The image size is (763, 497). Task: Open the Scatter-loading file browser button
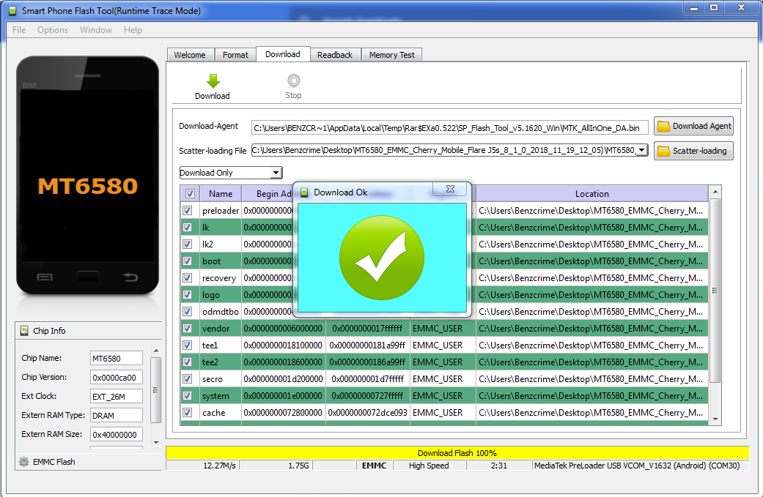(x=693, y=151)
